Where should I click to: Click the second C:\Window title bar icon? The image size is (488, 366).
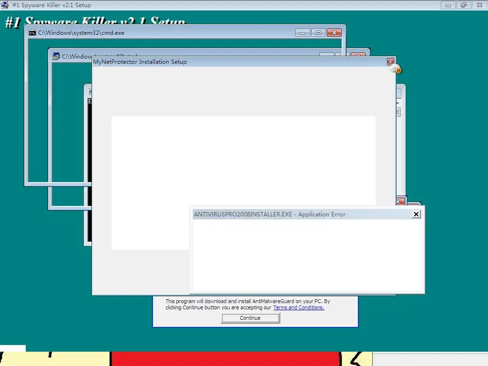tap(56, 56)
